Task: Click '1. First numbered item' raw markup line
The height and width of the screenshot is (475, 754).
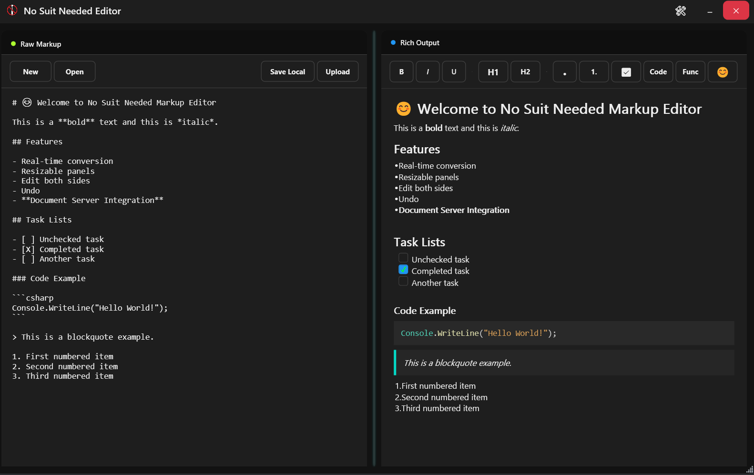Action: 63,356
